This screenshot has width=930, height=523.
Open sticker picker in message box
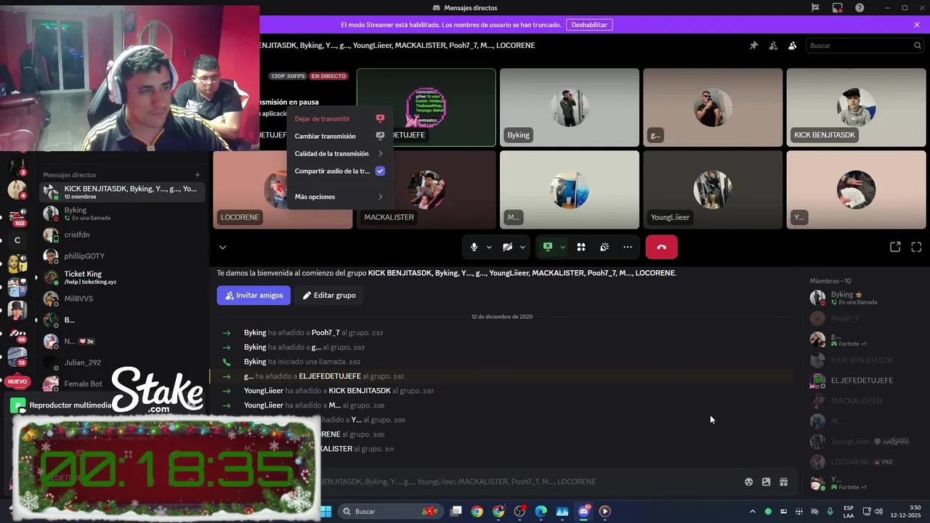tap(766, 482)
